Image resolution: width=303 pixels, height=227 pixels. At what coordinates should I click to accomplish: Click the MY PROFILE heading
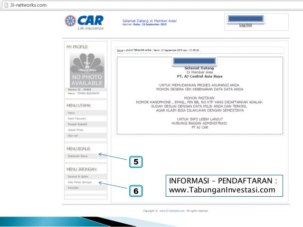(x=77, y=47)
